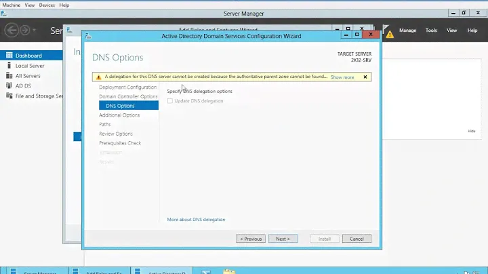The image size is (488, 274).
Task: Dismiss the DNS delegation warning with X
Action: (365, 77)
